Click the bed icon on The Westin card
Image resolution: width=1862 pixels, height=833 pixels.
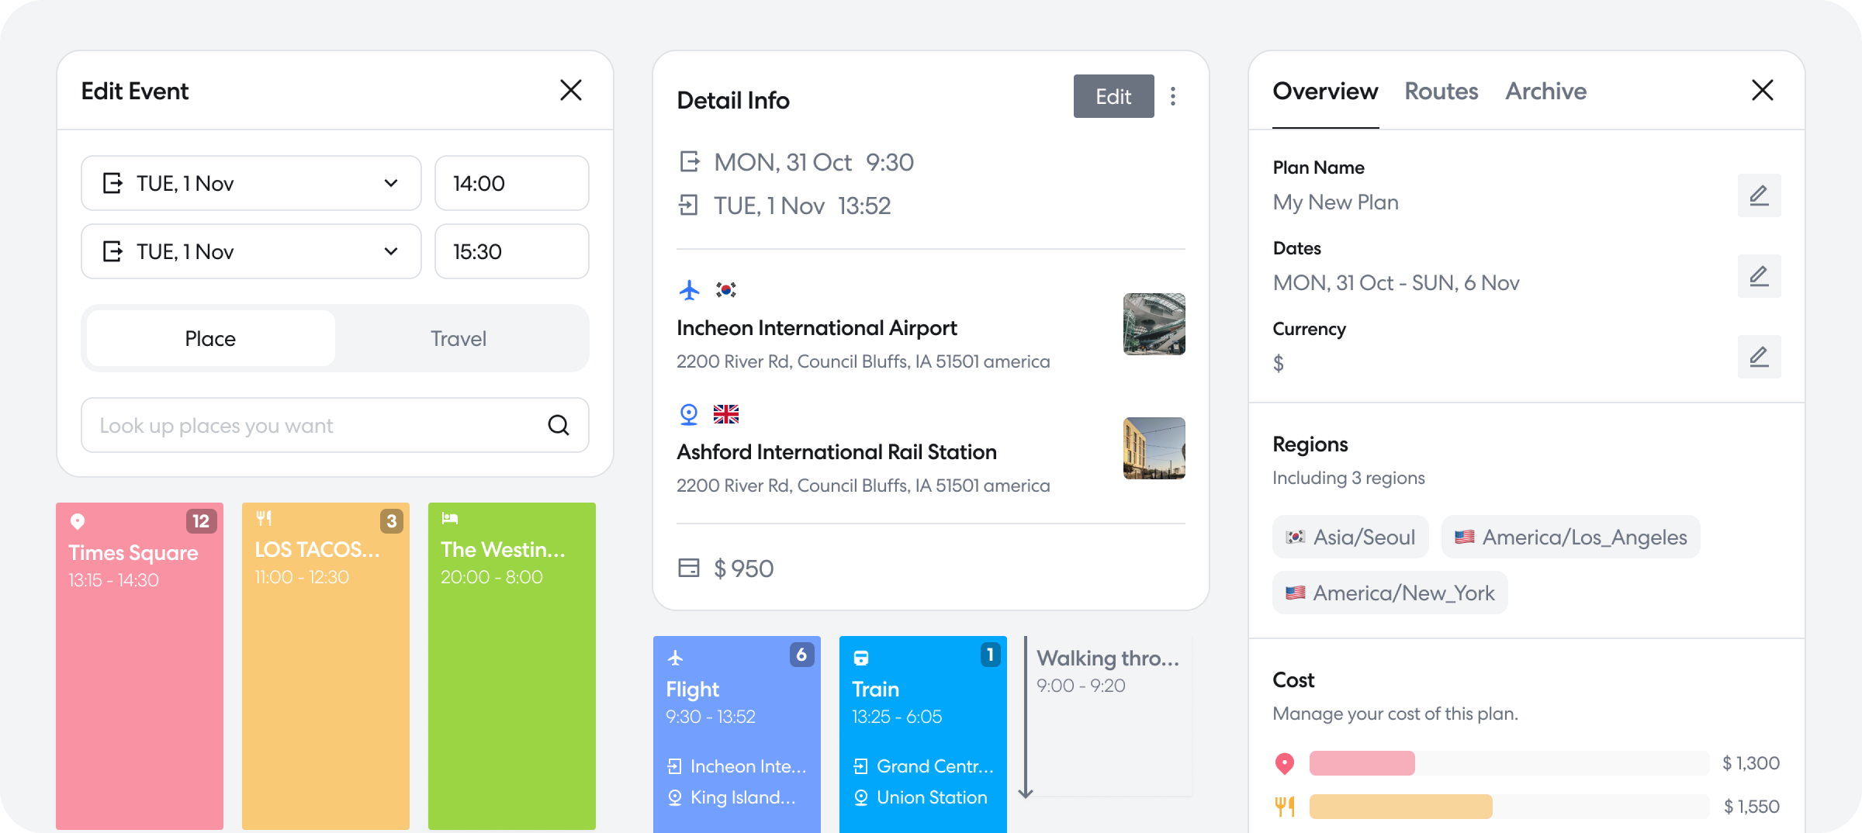point(450,518)
